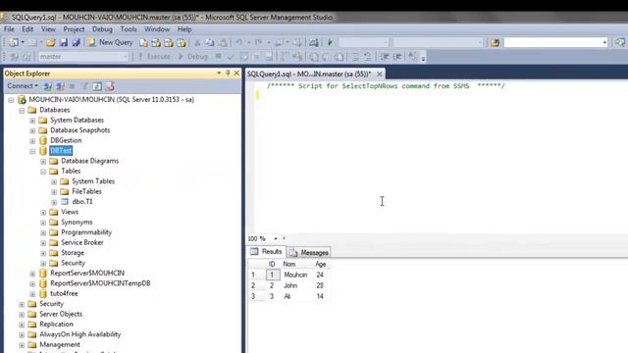Open the Connect dropdown in Object Explorer
The width and height of the screenshot is (628, 353).
(x=23, y=86)
